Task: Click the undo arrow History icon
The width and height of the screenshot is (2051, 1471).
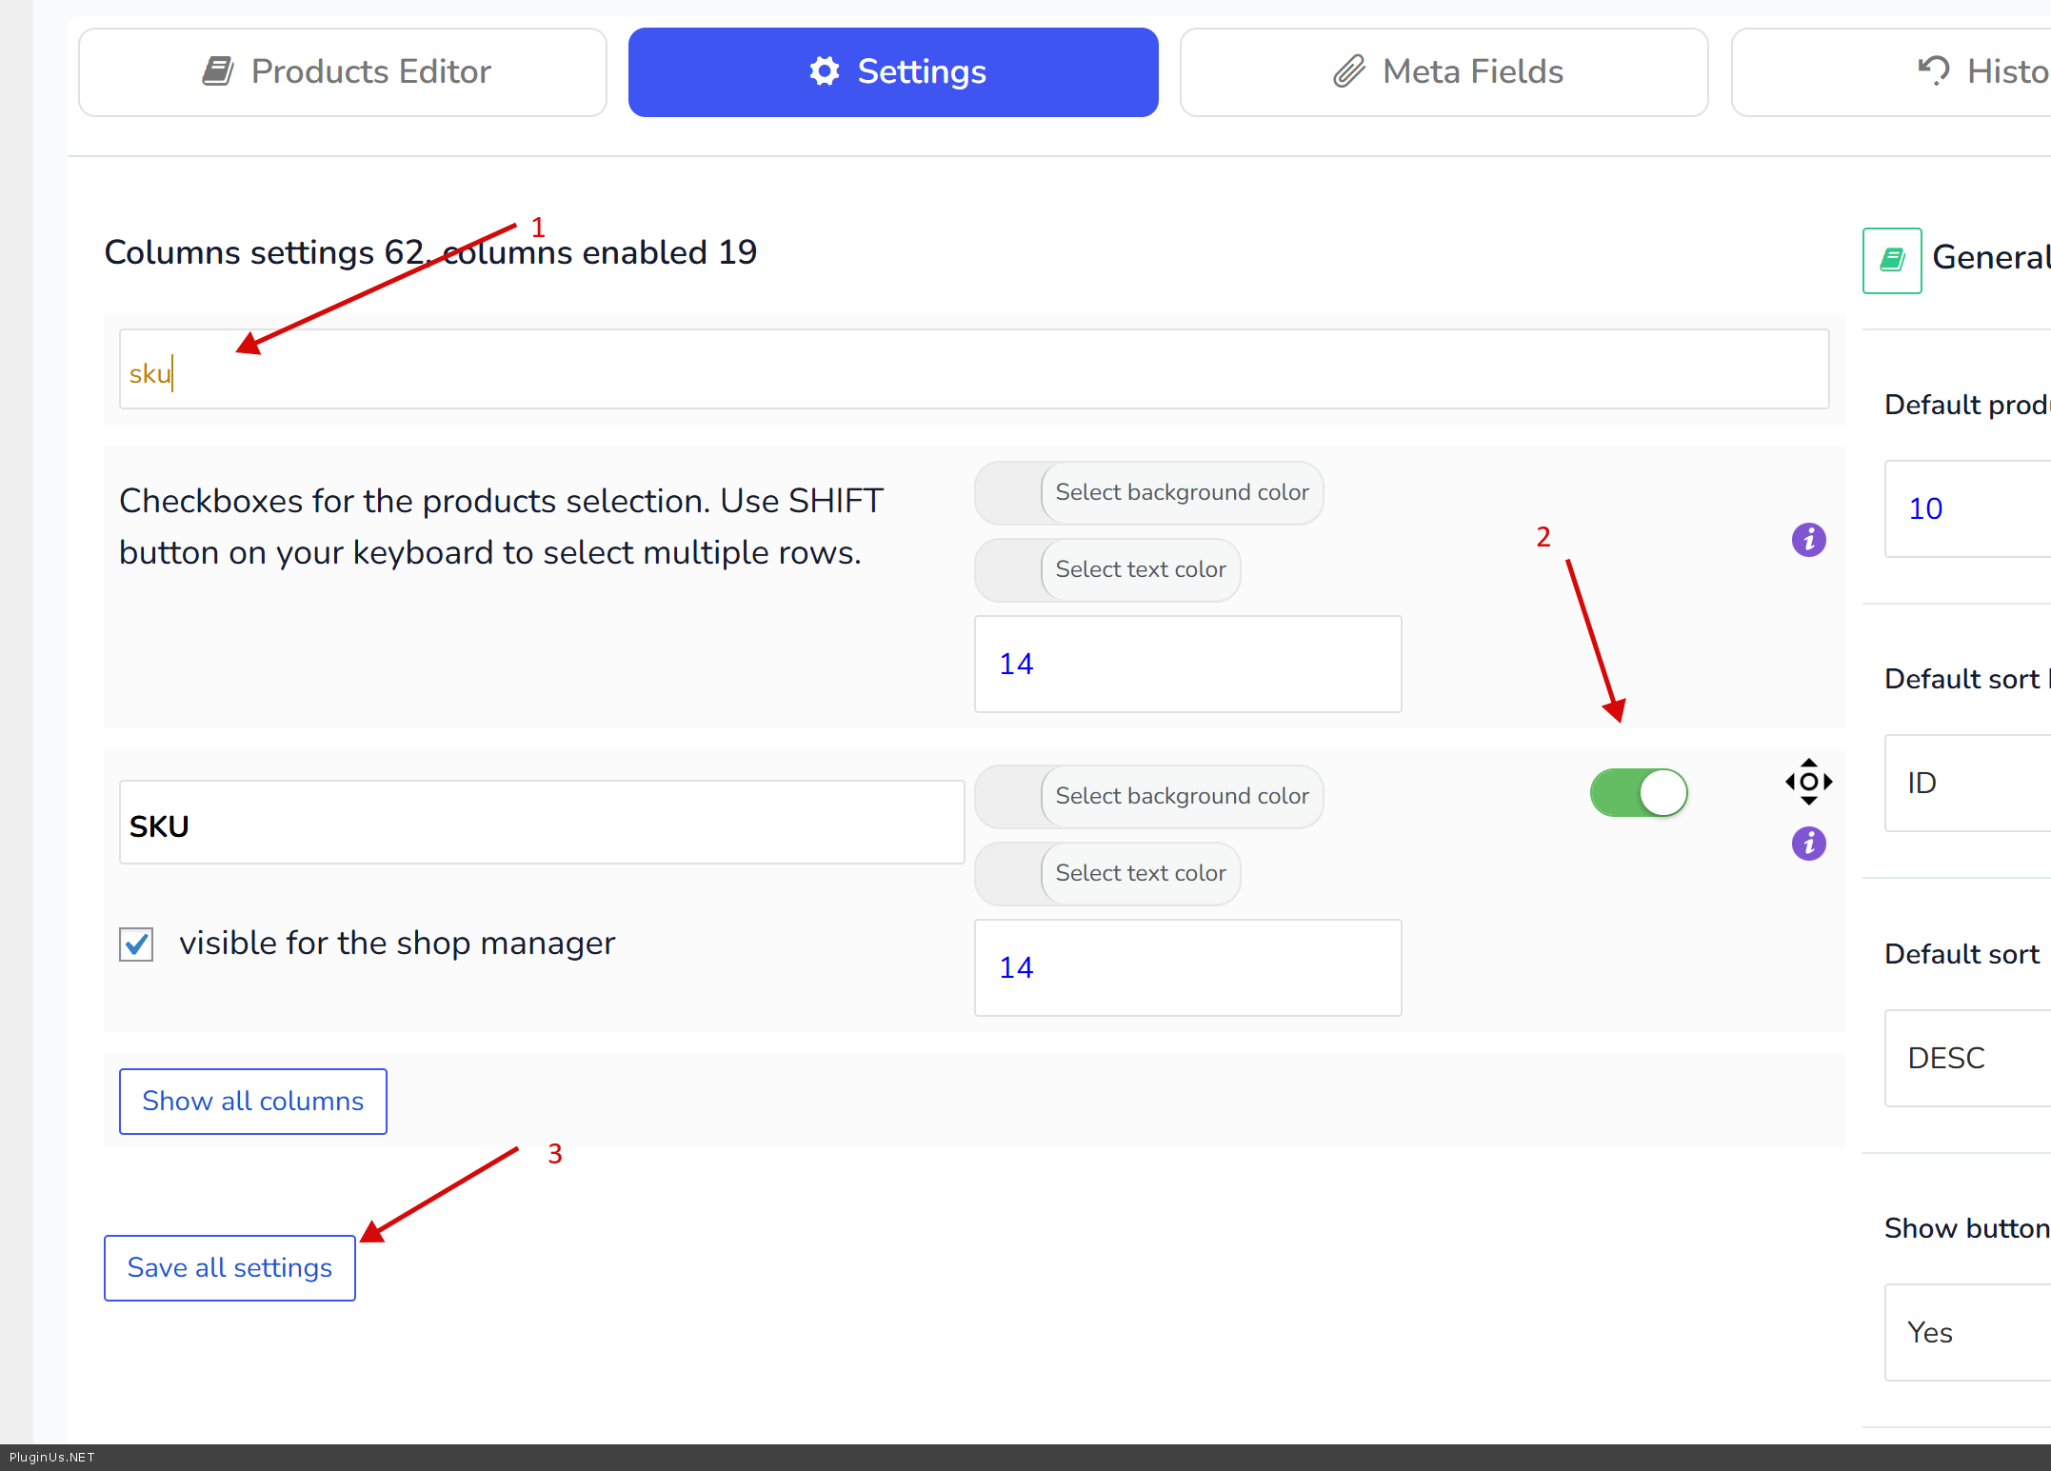Action: 1934,71
